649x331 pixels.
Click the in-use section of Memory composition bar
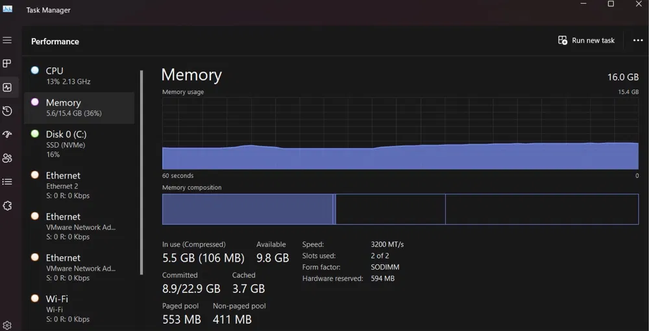coord(247,209)
